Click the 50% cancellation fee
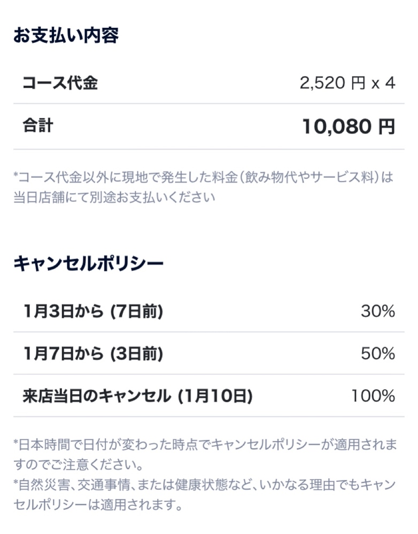 [x=377, y=354]
